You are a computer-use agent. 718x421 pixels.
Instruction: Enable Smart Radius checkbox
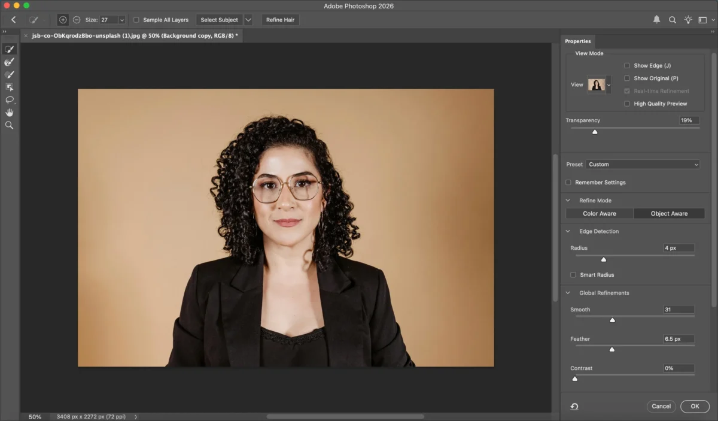click(x=573, y=275)
